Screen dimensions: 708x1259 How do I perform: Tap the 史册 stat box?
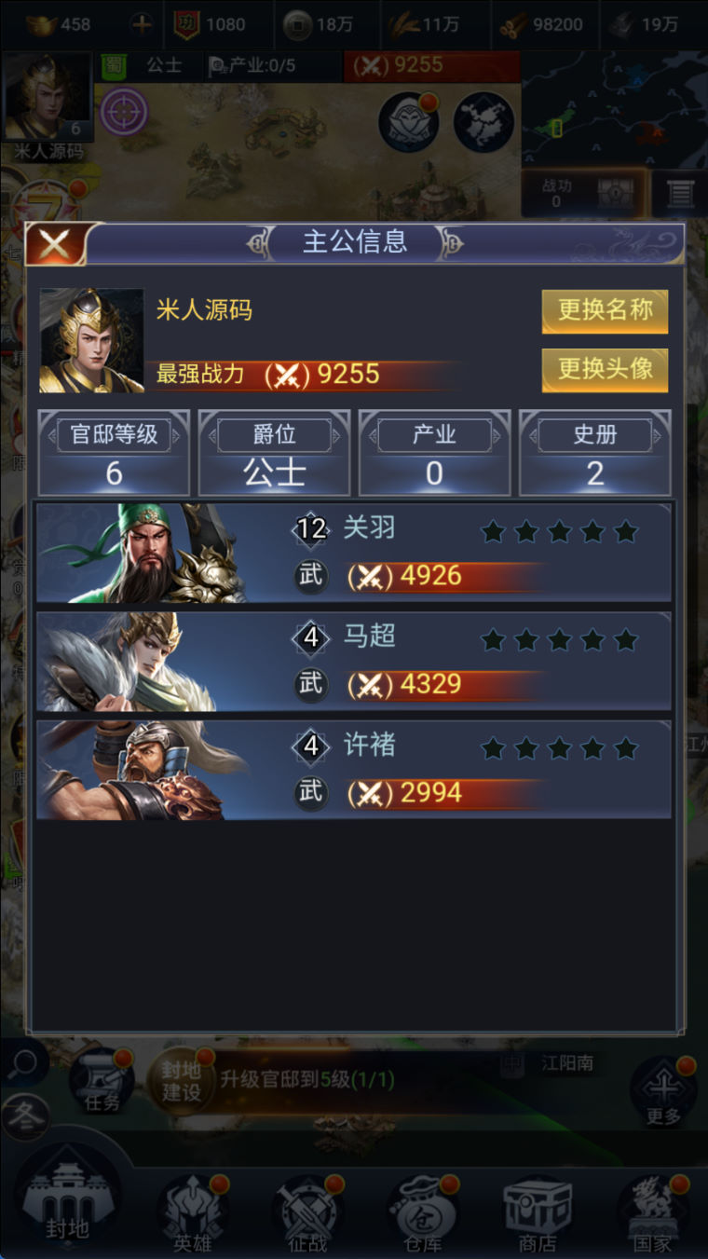pyautogui.click(x=595, y=453)
